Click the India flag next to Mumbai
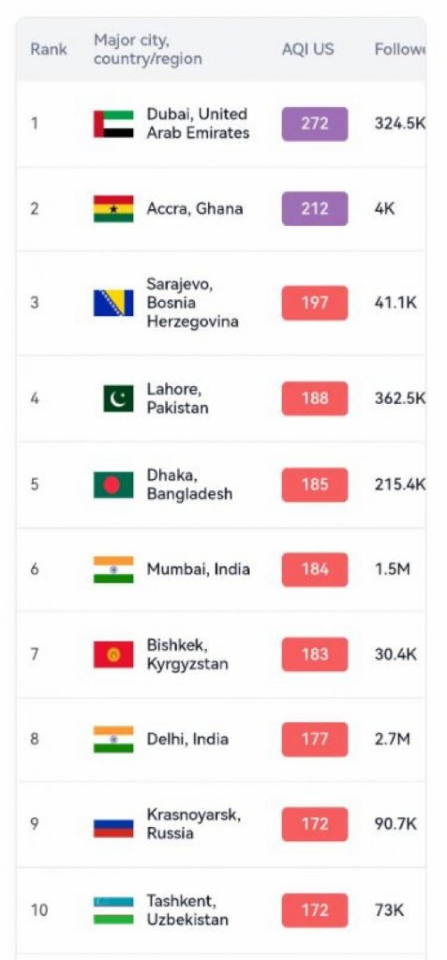The height and width of the screenshot is (960, 447). tap(113, 569)
